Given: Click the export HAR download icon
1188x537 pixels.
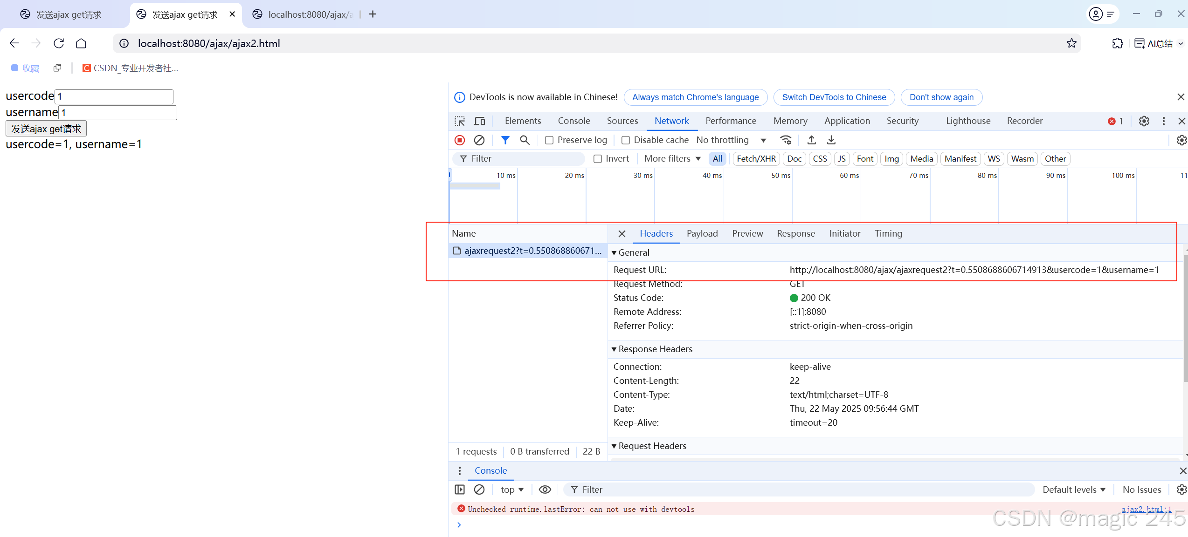Looking at the screenshot, I should coord(831,140).
